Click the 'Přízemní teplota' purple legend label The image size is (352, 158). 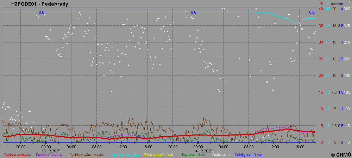pos(49,154)
